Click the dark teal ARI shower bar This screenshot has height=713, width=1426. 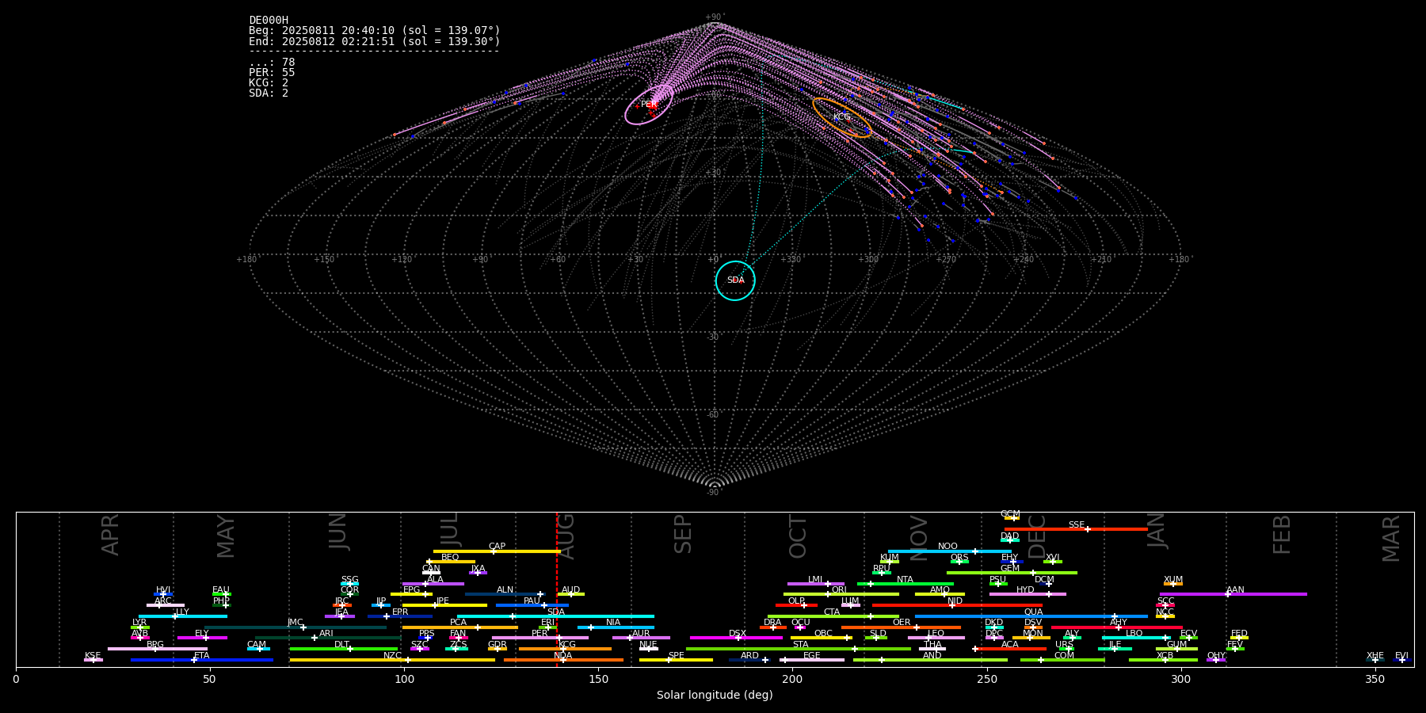tap(329, 638)
